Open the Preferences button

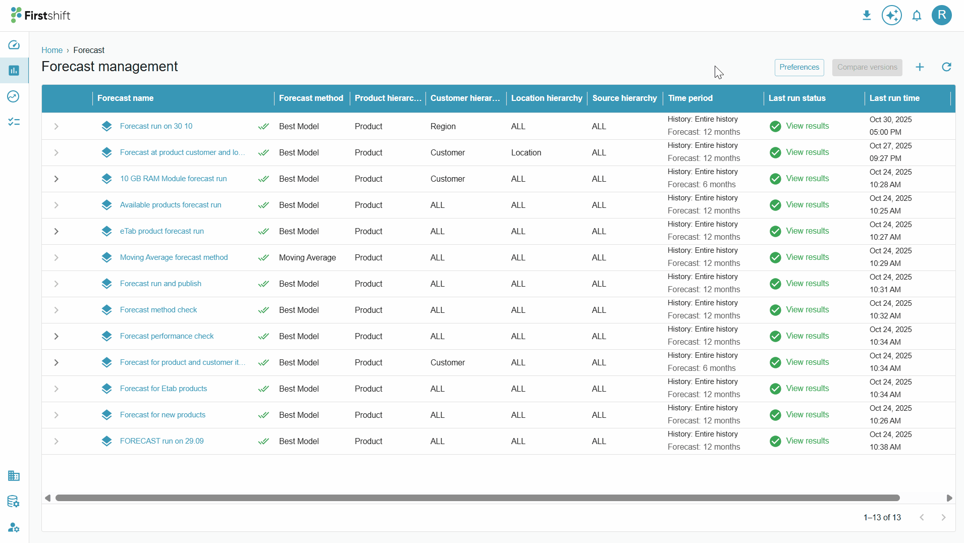pyautogui.click(x=799, y=67)
